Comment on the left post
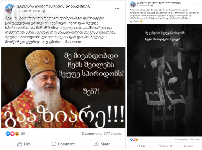 coord(63,144)
